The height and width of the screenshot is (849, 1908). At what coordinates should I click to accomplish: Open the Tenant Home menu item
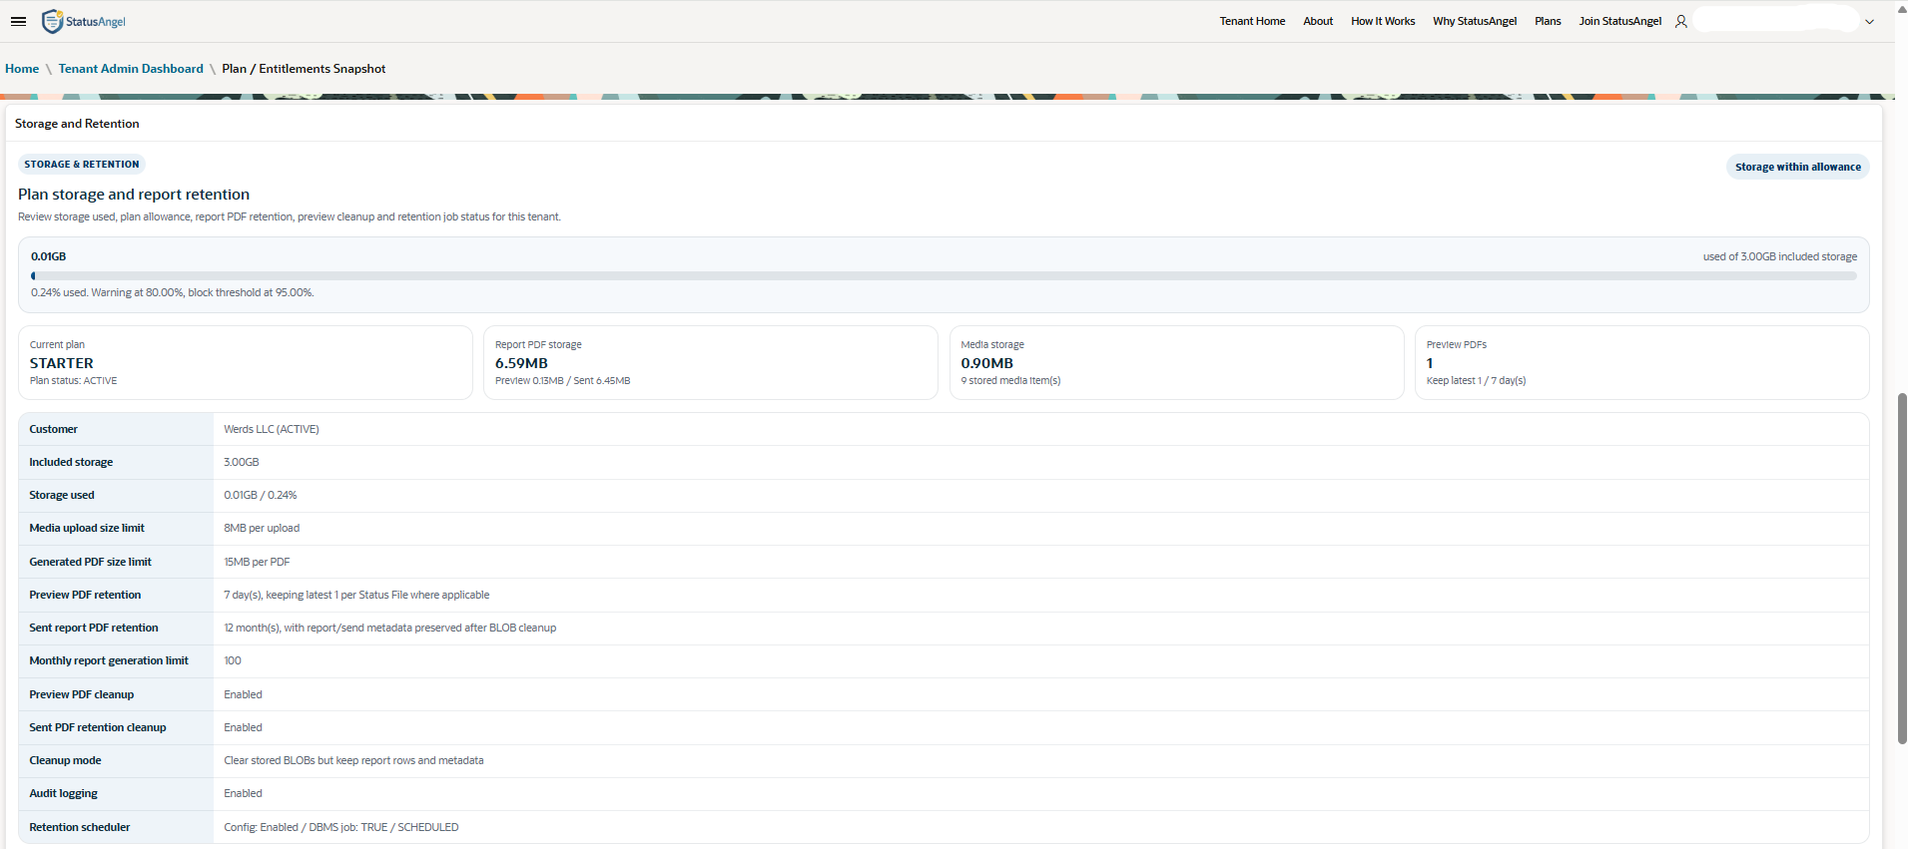(1252, 21)
